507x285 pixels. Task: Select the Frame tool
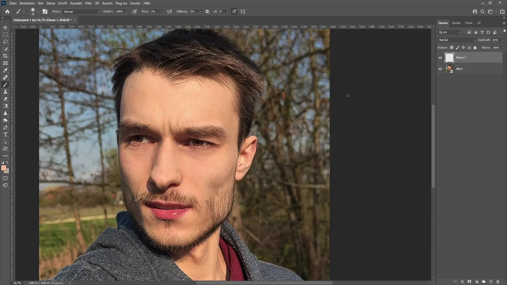[x=5, y=63]
